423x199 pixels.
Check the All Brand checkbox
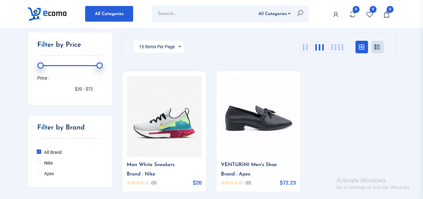click(39, 152)
